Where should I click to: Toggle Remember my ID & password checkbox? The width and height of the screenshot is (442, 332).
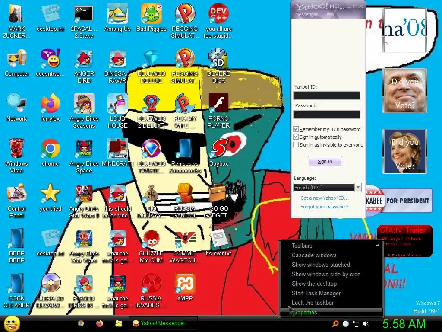pyautogui.click(x=296, y=129)
